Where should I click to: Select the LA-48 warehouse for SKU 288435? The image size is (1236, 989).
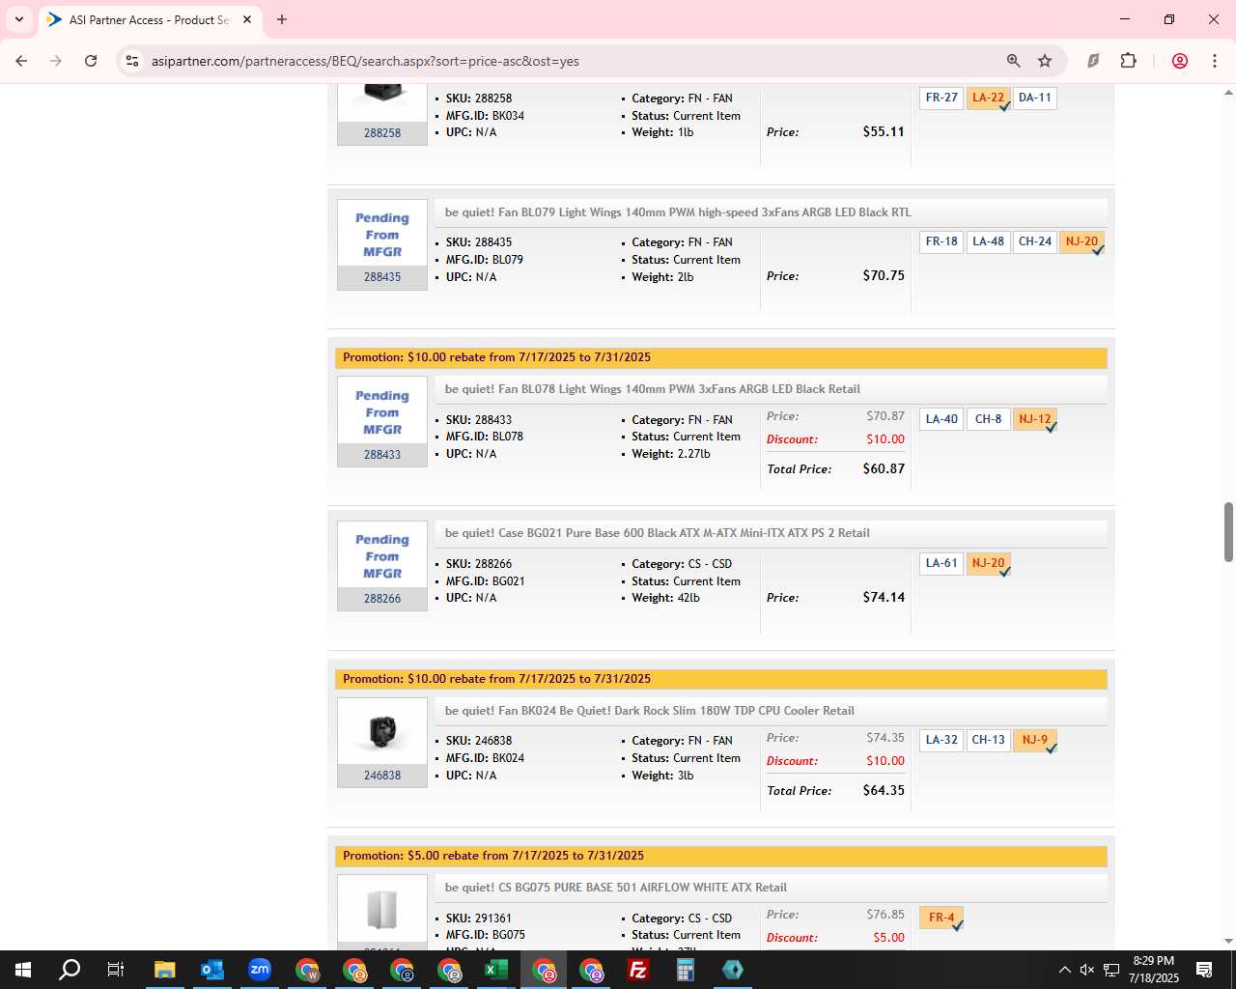coord(988,241)
